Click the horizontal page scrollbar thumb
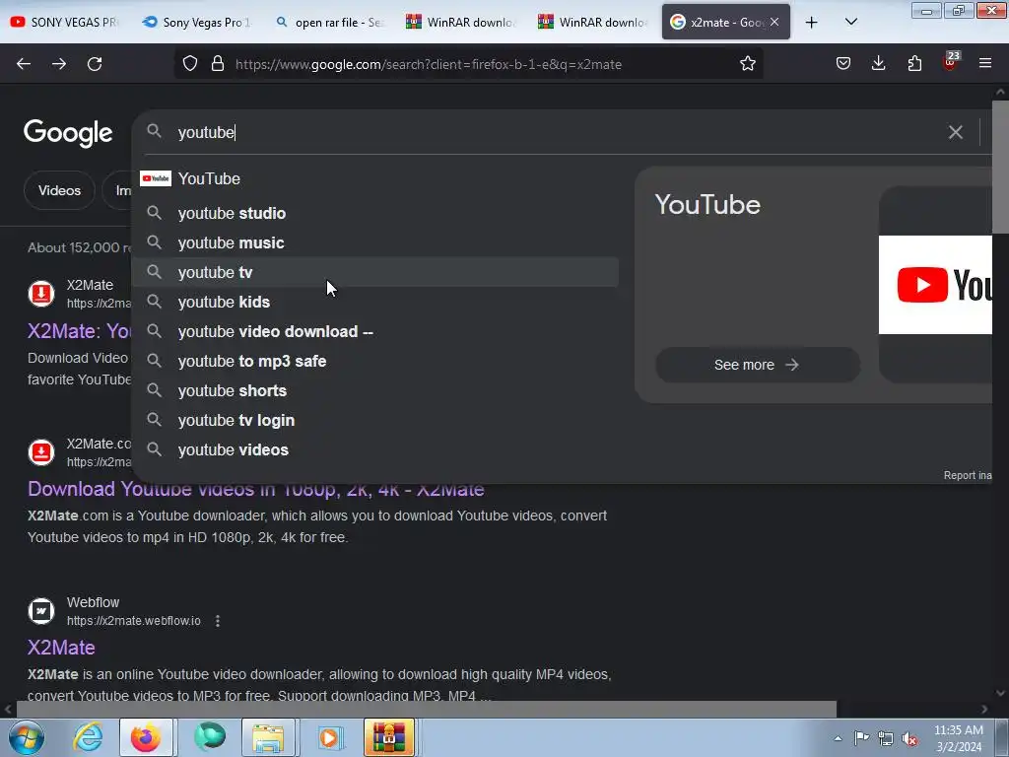This screenshot has width=1009, height=757. pos(426,710)
